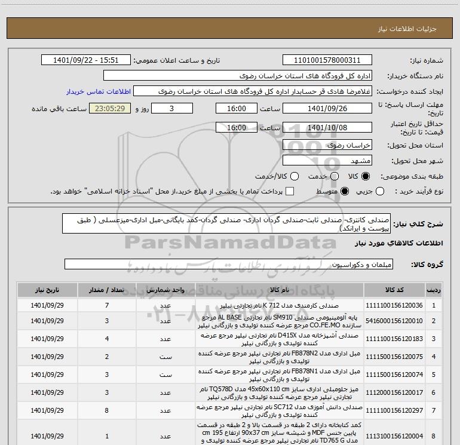This screenshot has width=460, height=445.
Task: Click the واحد شمارش column header
Action: (165, 290)
